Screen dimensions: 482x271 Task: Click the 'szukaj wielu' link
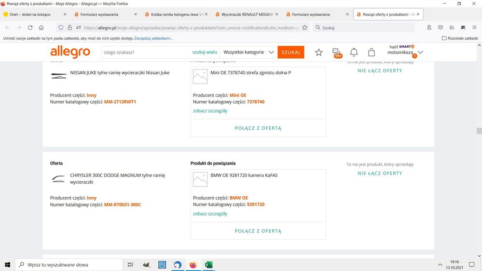click(205, 52)
